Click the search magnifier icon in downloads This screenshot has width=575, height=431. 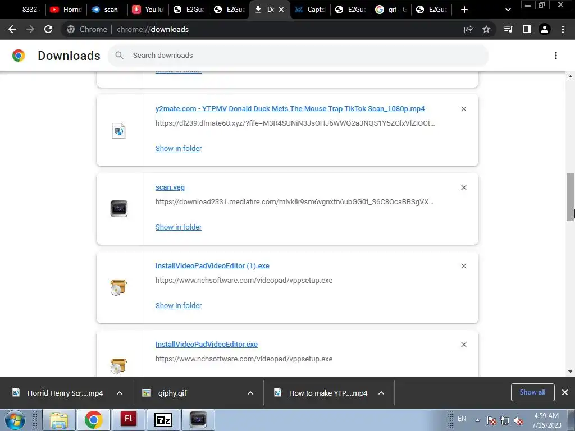[119, 56]
